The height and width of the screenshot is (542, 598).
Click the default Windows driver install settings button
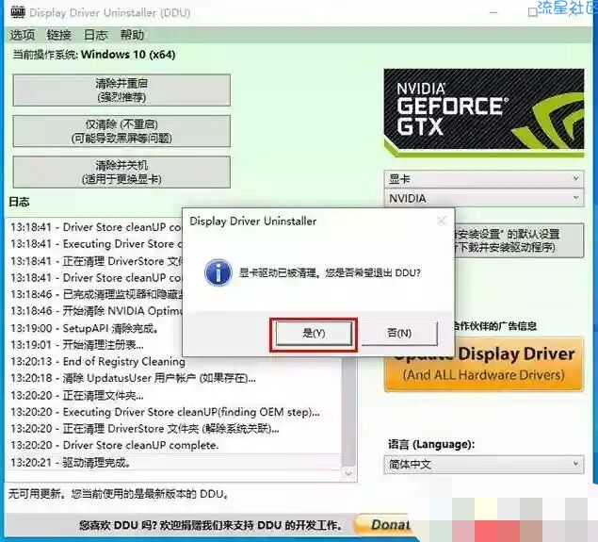[519, 240]
